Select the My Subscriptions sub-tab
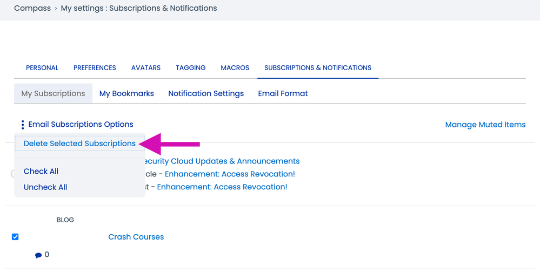Viewport: 540px width, 273px height. click(x=53, y=93)
